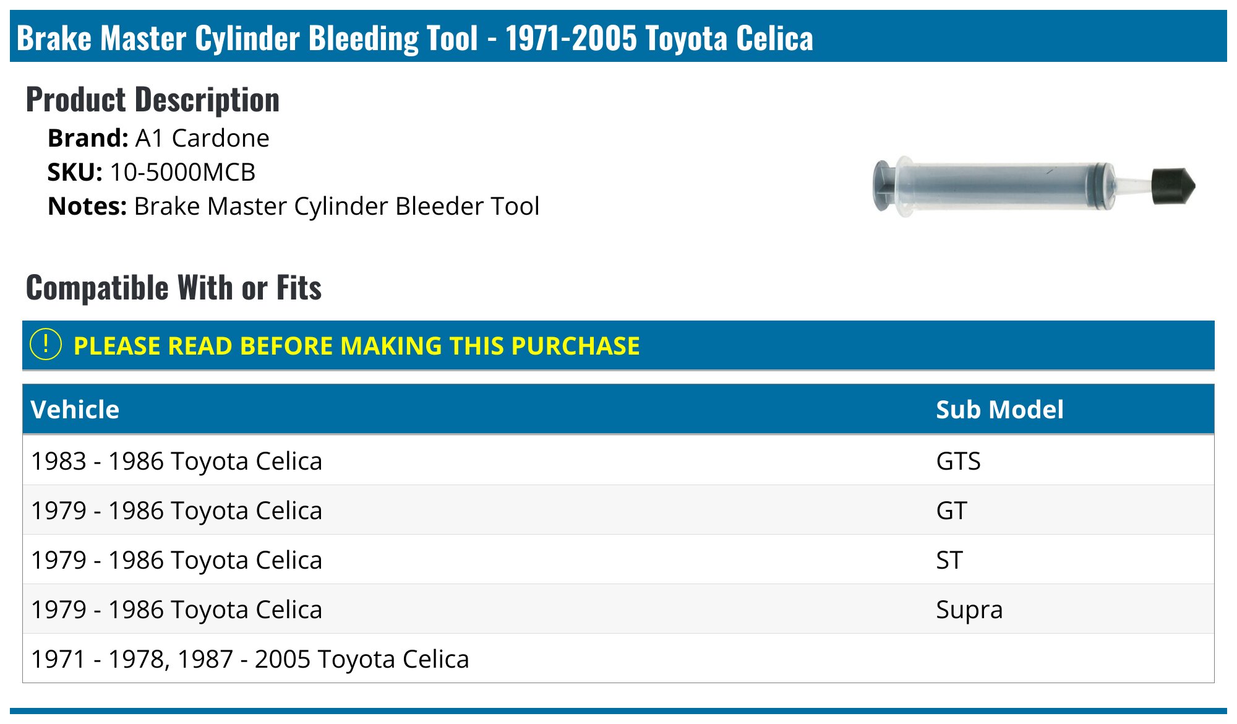Click the A1 Cardone brand text
Viewport: 1237px width, 724px height.
pos(202,138)
